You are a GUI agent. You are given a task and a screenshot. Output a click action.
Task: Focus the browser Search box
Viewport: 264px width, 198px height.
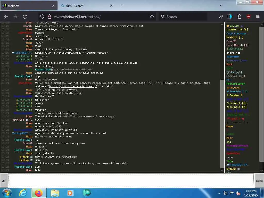click(183, 17)
